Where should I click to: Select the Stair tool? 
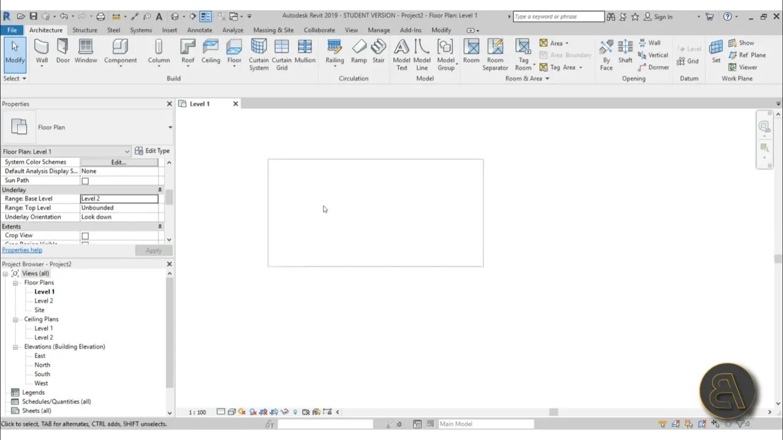point(379,51)
